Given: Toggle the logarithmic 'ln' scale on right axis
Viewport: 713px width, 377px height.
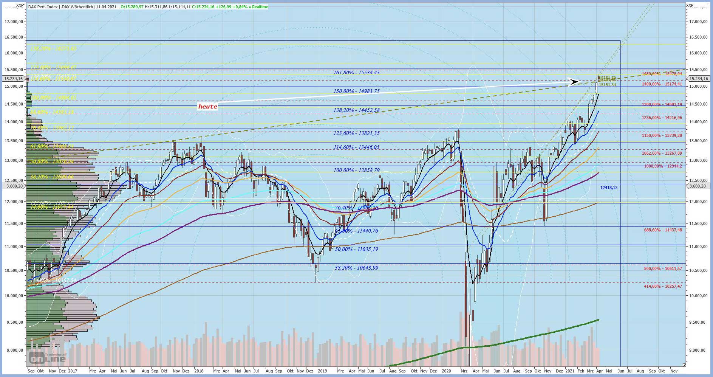Looking at the screenshot, I should 708,5.
